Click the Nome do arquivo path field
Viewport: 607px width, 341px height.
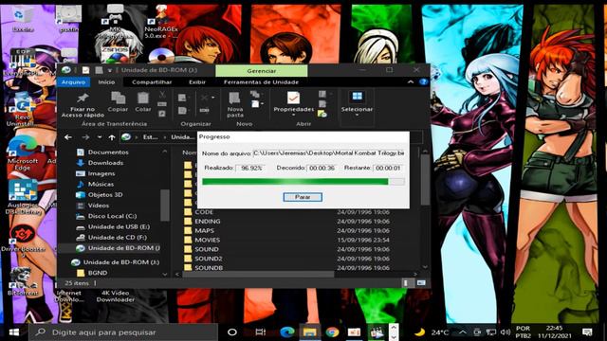point(329,153)
